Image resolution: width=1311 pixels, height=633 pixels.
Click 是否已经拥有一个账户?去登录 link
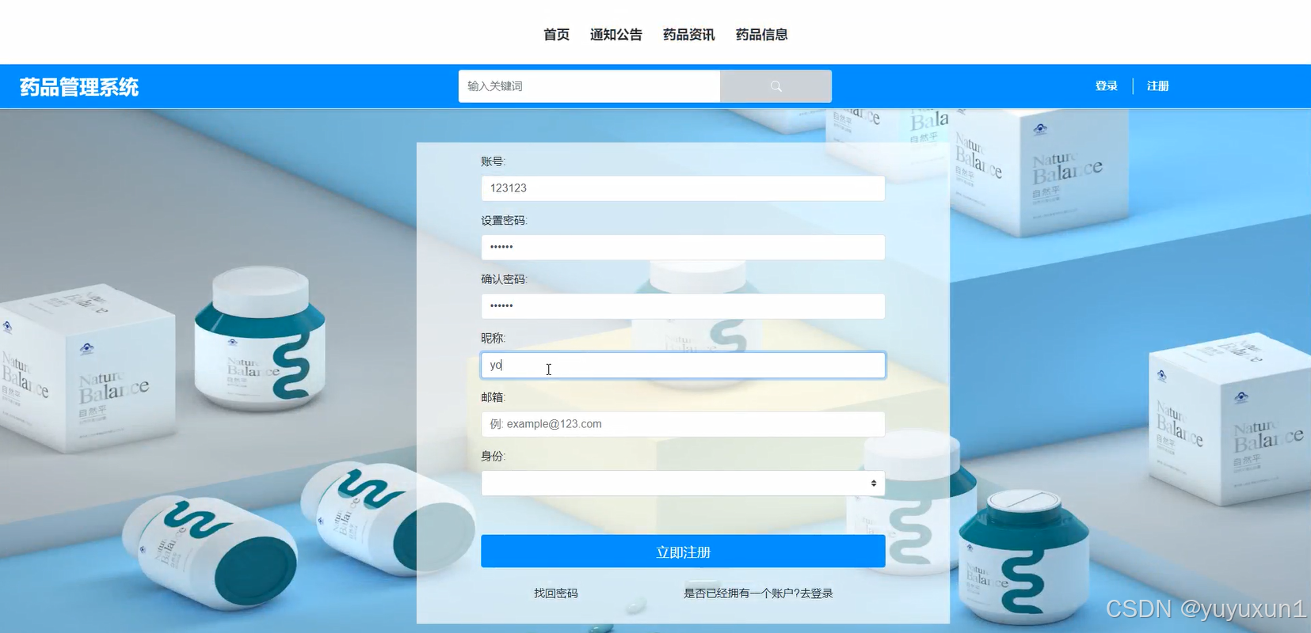point(758,593)
